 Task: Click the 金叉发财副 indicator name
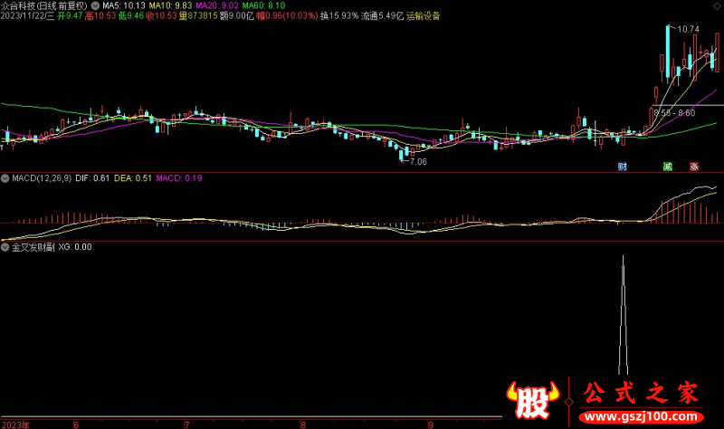(33, 247)
